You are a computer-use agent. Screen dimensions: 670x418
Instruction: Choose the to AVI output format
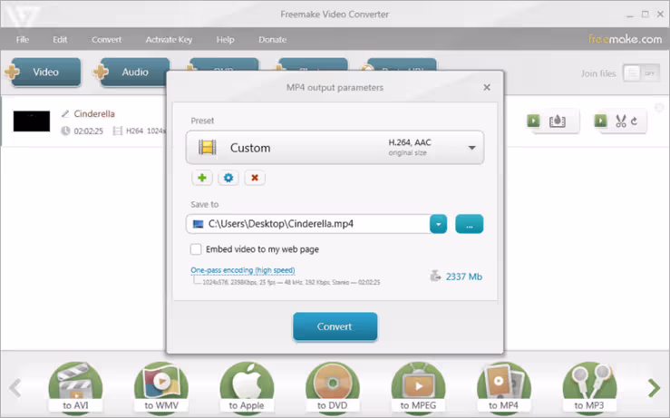click(x=75, y=387)
